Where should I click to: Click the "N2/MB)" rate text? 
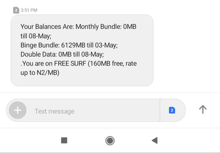48,73
